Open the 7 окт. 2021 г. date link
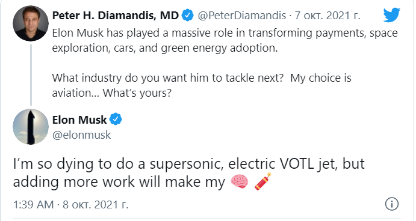Screen dimensions: 416x221 click(328, 16)
